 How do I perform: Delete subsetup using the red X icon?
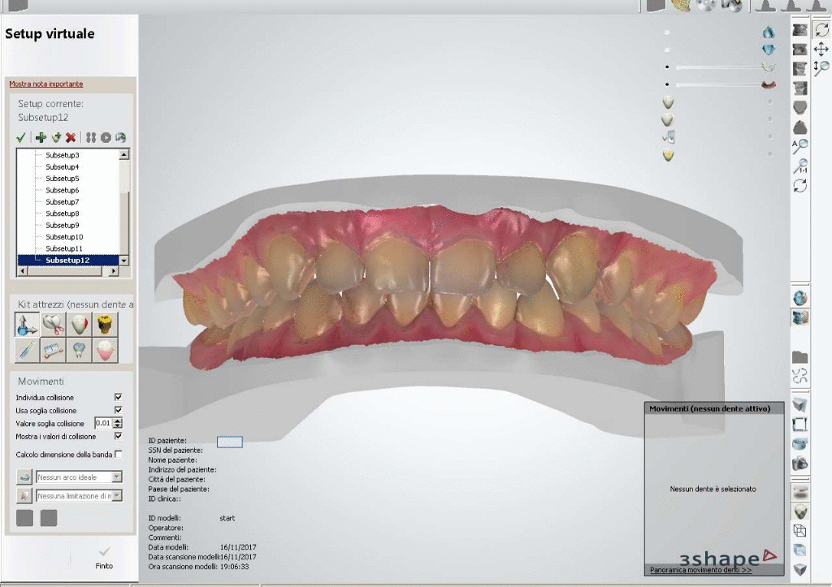(71, 138)
